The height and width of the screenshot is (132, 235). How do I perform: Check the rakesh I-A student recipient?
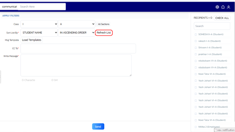click(196, 41)
